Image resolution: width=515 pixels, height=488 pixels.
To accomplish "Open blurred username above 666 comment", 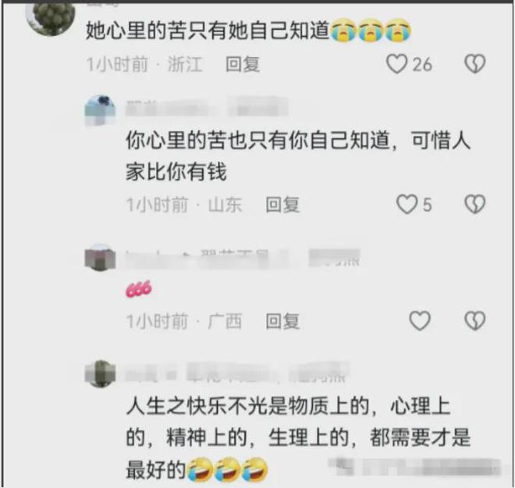I will [243, 258].
